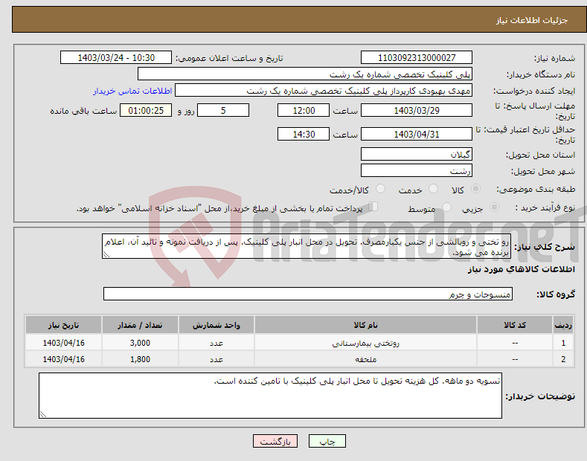Click the response deadline date 1403/03/29
The height and width of the screenshot is (461, 587).
pyautogui.click(x=417, y=110)
